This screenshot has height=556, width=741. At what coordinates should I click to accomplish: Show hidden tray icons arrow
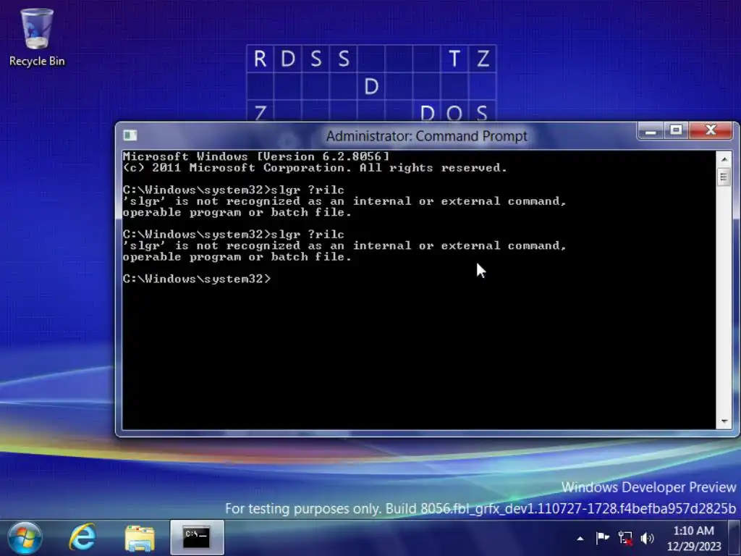click(580, 539)
